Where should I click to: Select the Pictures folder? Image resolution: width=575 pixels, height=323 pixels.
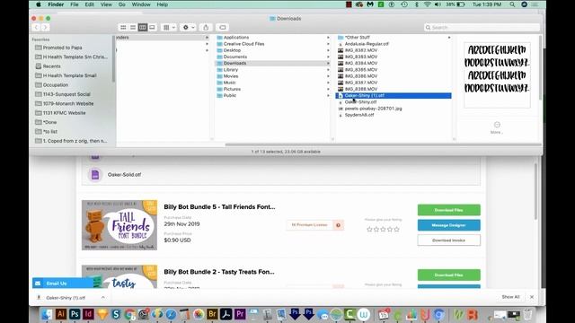(232, 89)
